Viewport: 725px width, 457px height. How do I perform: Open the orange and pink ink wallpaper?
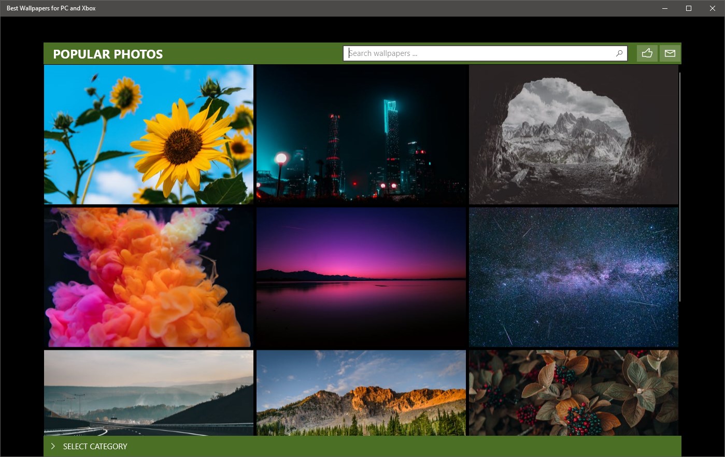(149, 277)
